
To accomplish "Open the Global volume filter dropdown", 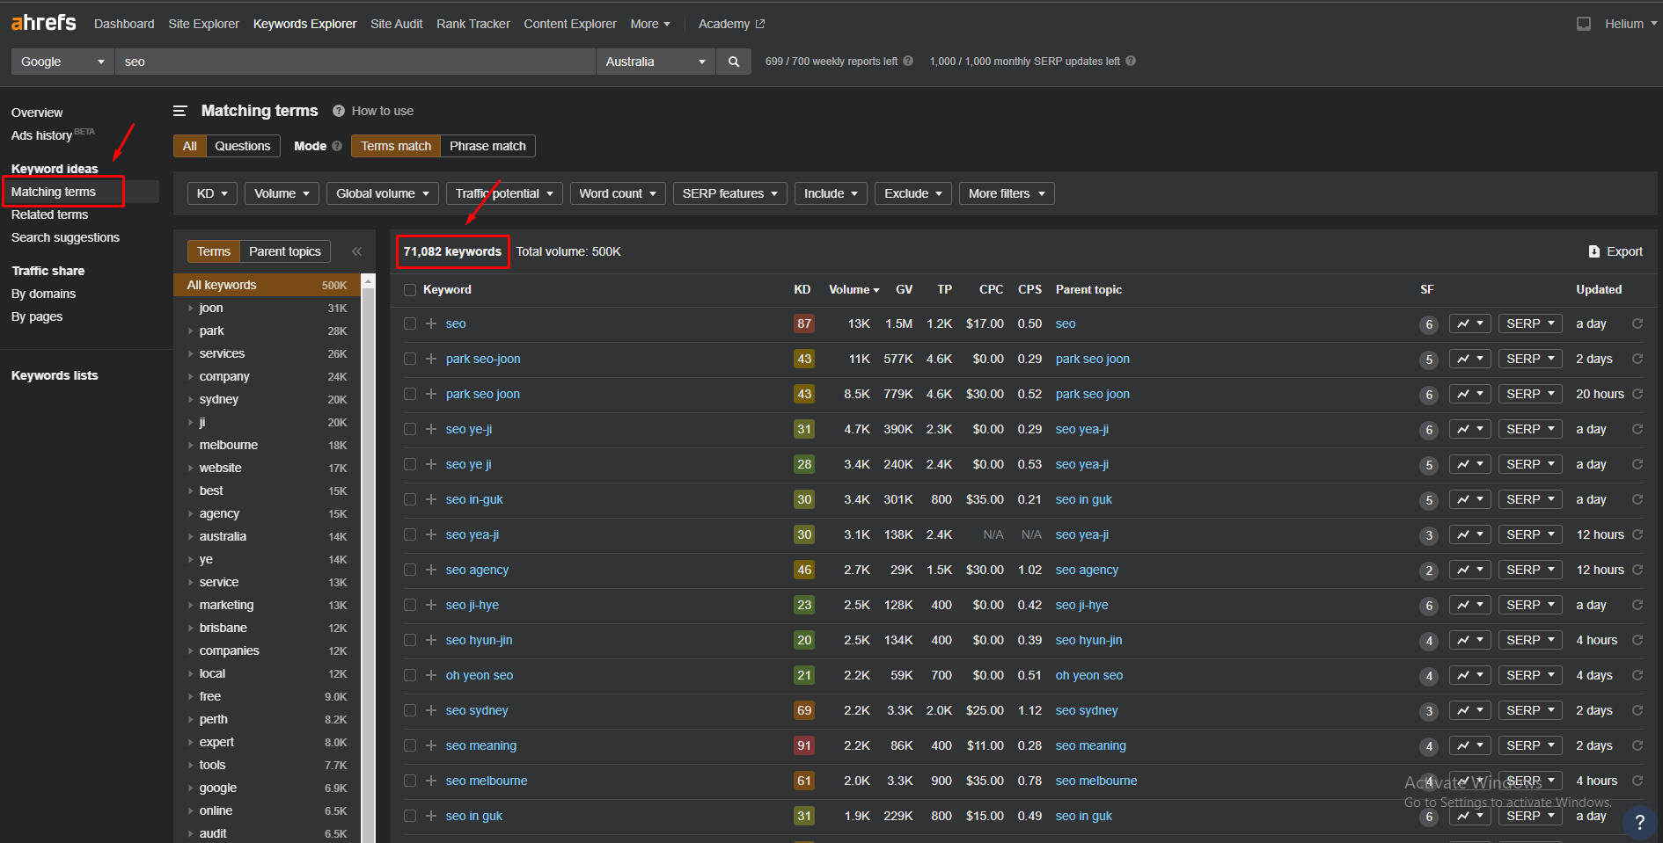I will coord(382,193).
